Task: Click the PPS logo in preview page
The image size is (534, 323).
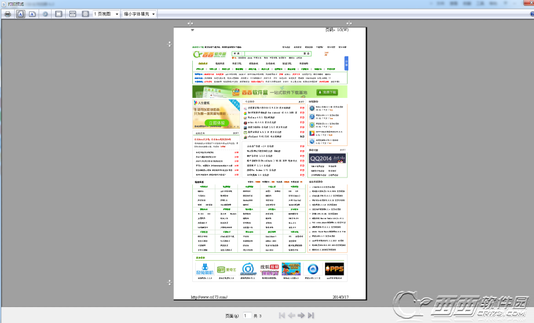Action: [334, 269]
